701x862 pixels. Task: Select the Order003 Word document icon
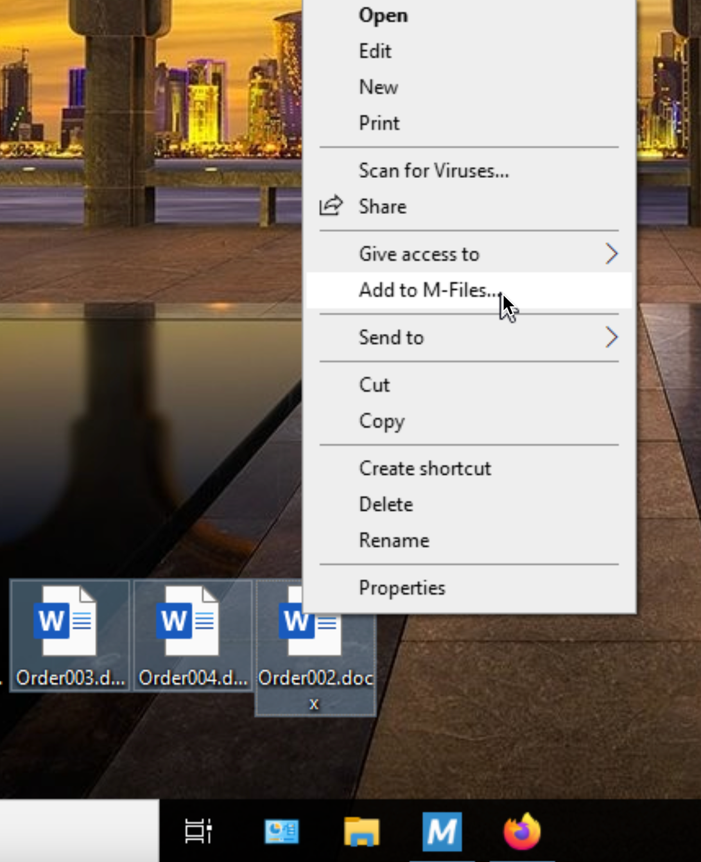70,635
